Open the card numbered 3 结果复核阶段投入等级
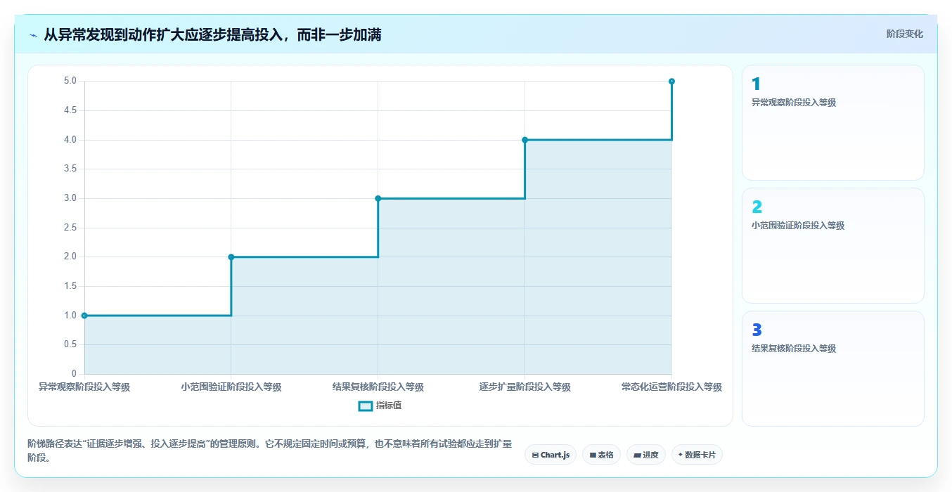Screen dimensions: 952x492 tap(832, 369)
